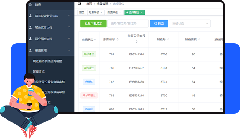This screenshot has width=240, height=139.
Task: Click 报图编号 cell 781
Action: pos(112,54)
